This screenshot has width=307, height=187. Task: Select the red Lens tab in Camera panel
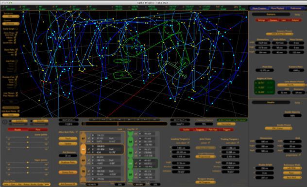[x=284, y=20]
